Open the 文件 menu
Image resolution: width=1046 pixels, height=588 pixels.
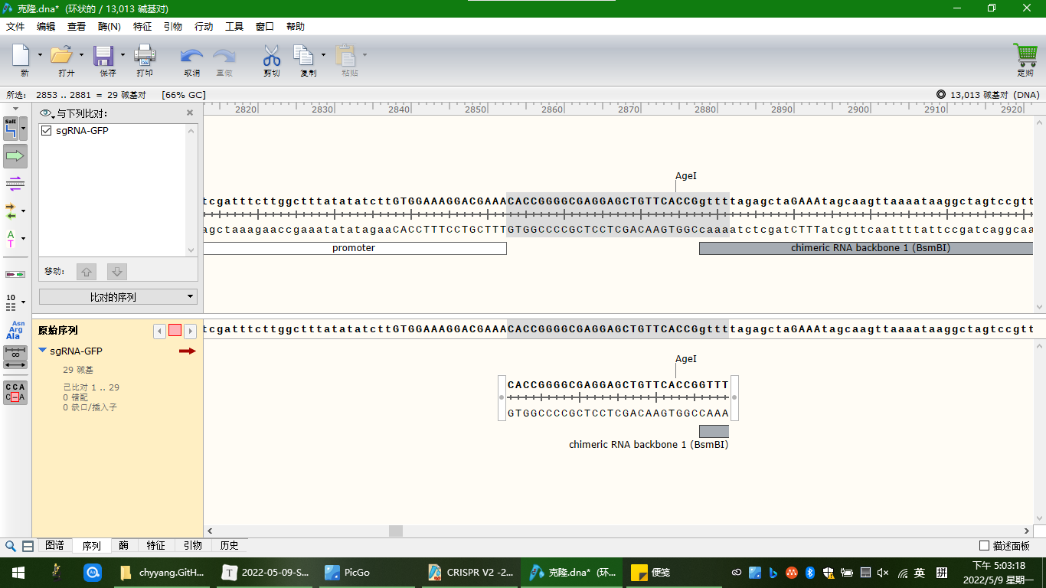[x=15, y=26]
